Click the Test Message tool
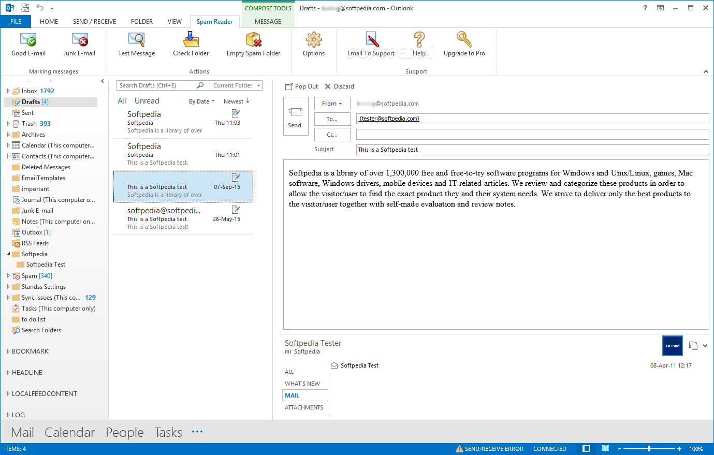The image size is (714, 455). tap(136, 44)
